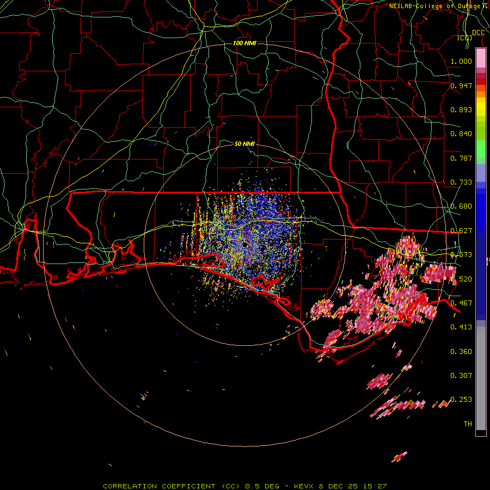This screenshot has height=490, width=490.
Task: Click the '50 NMI' range ring label
Action: point(244,144)
